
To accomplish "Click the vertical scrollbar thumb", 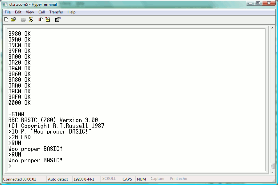I will click(x=272, y=166).
